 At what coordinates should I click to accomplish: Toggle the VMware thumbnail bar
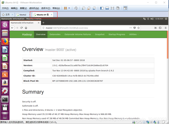point(107,8)
